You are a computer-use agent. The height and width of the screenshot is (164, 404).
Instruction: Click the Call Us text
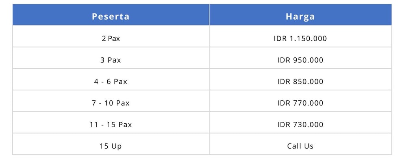point(300,146)
